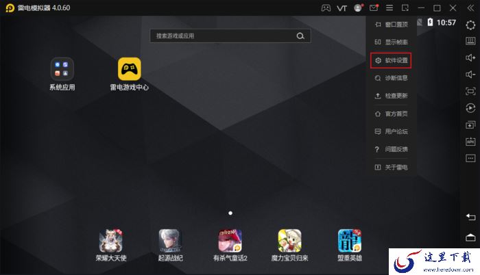Focus the 搜索游戏或应用 search field
This screenshot has height=275, width=480.
click(230, 36)
